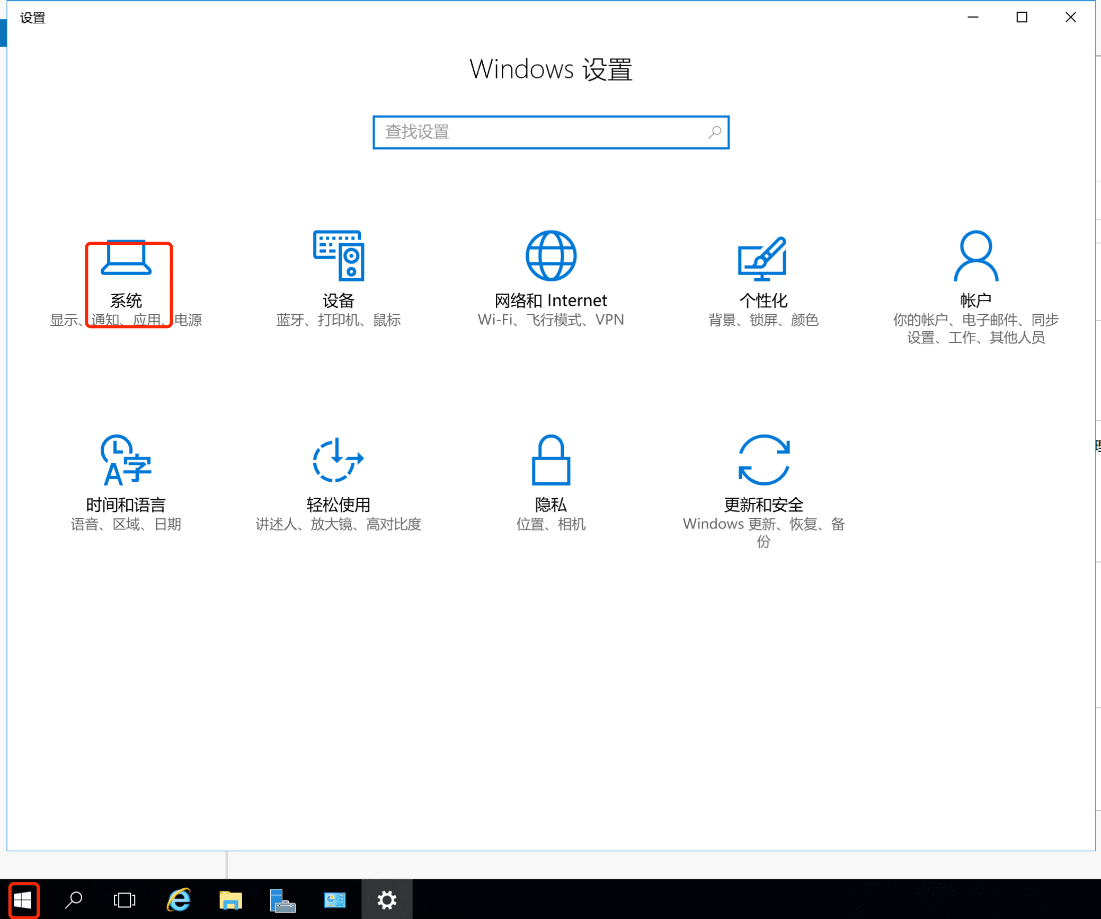
Task: Click the magnifier icon in search box
Action: coord(715,132)
